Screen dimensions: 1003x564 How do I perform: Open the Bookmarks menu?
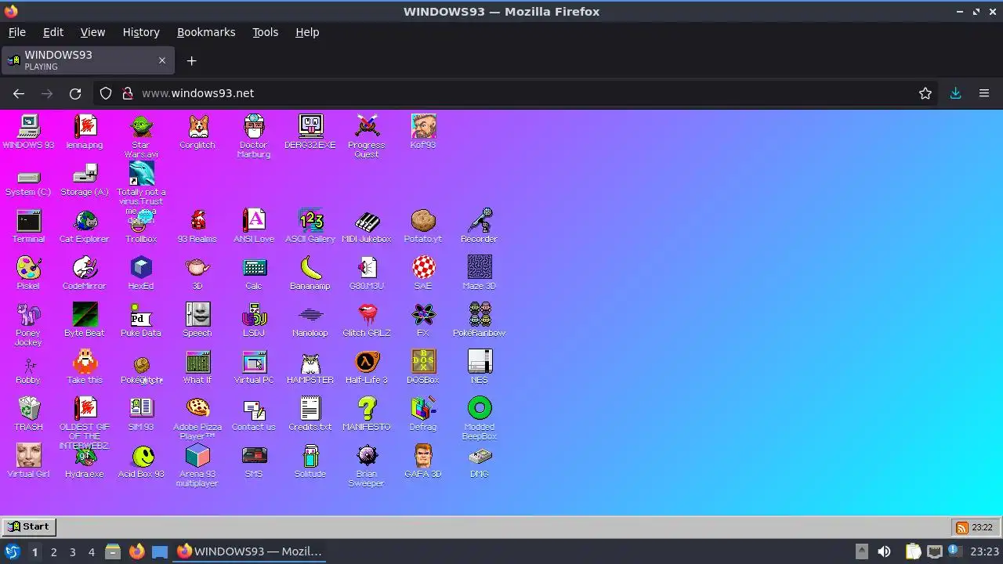click(206, 32)
